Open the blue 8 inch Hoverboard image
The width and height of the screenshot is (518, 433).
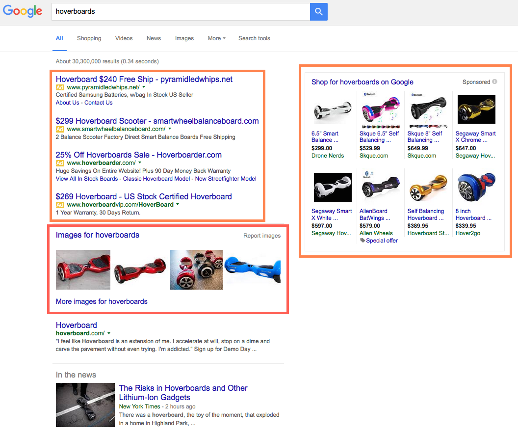pos(476,187)
